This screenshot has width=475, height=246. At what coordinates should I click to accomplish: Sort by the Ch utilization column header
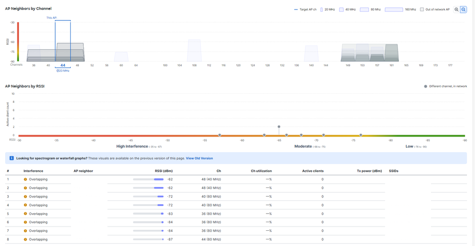click(x=262, y=171)
